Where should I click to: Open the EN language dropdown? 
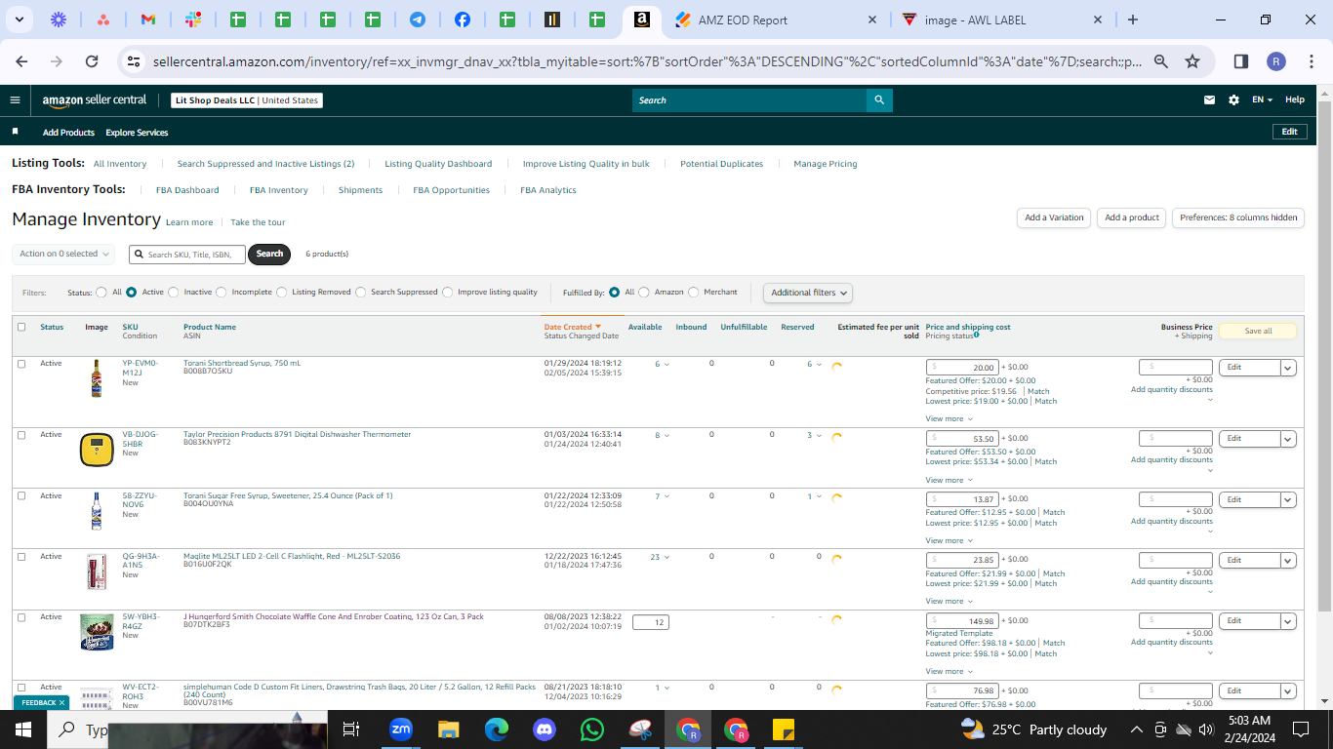coord(1263,99)
